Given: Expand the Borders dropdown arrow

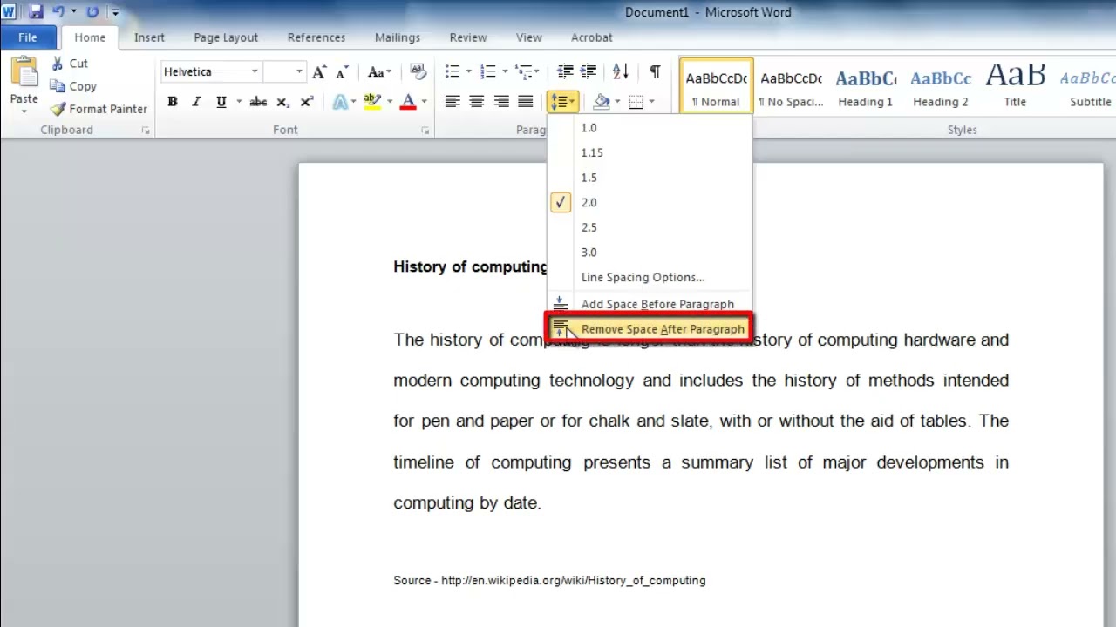Looking at the screenshot, I should (651, 102).
